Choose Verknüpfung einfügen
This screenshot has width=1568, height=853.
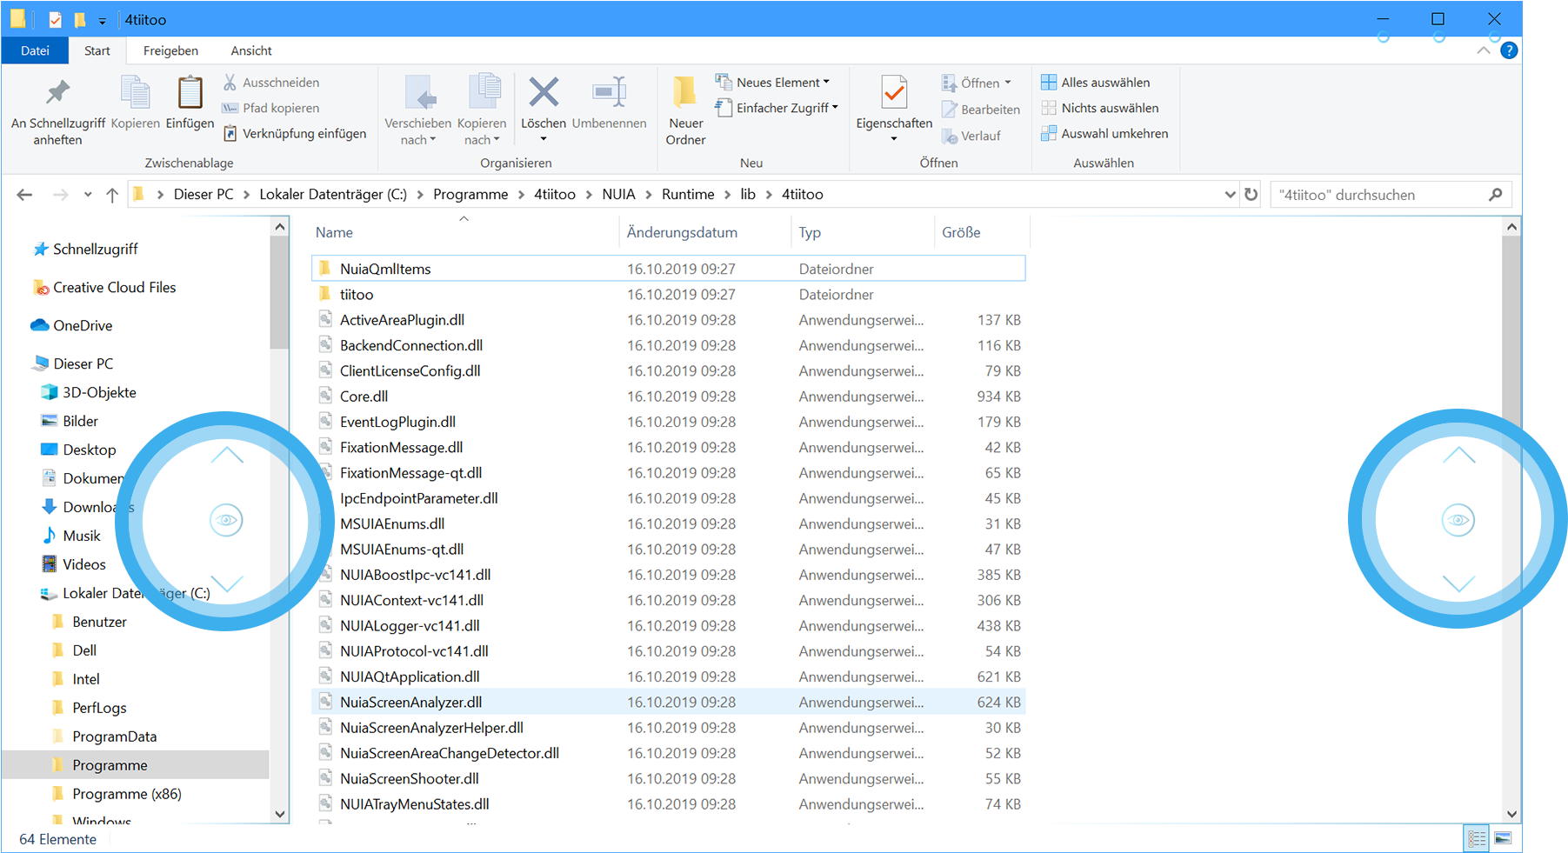point(295,133)
